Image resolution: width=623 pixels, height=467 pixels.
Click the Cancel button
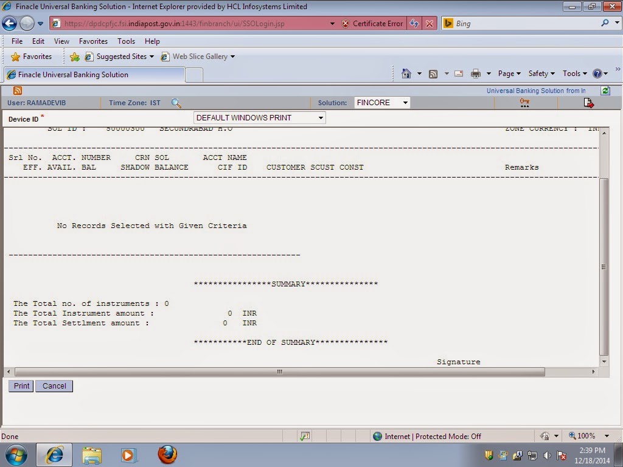point(54,386)
